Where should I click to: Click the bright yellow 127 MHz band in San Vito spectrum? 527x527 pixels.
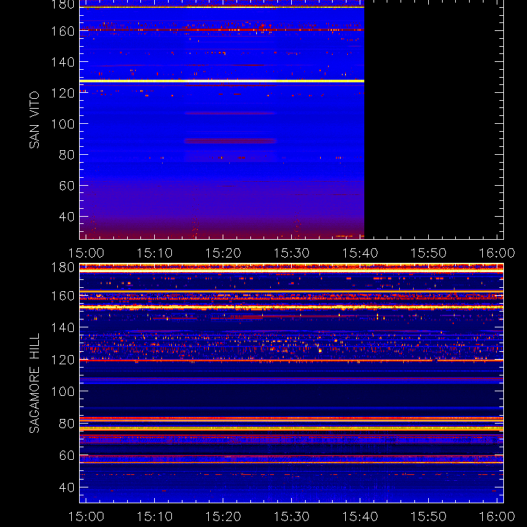pos(222,81)
